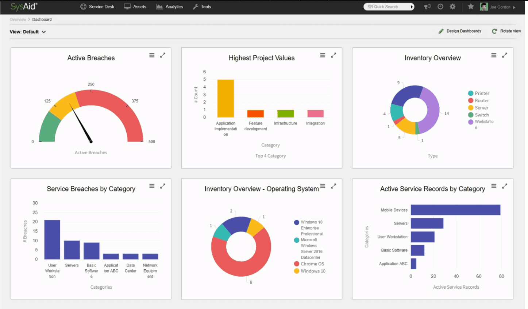Toggle Microsoft Windows Server 2016 Datacenter legend

point(308,249)
